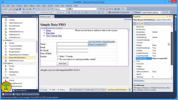Click the ErrorMessage property value field

161,59
